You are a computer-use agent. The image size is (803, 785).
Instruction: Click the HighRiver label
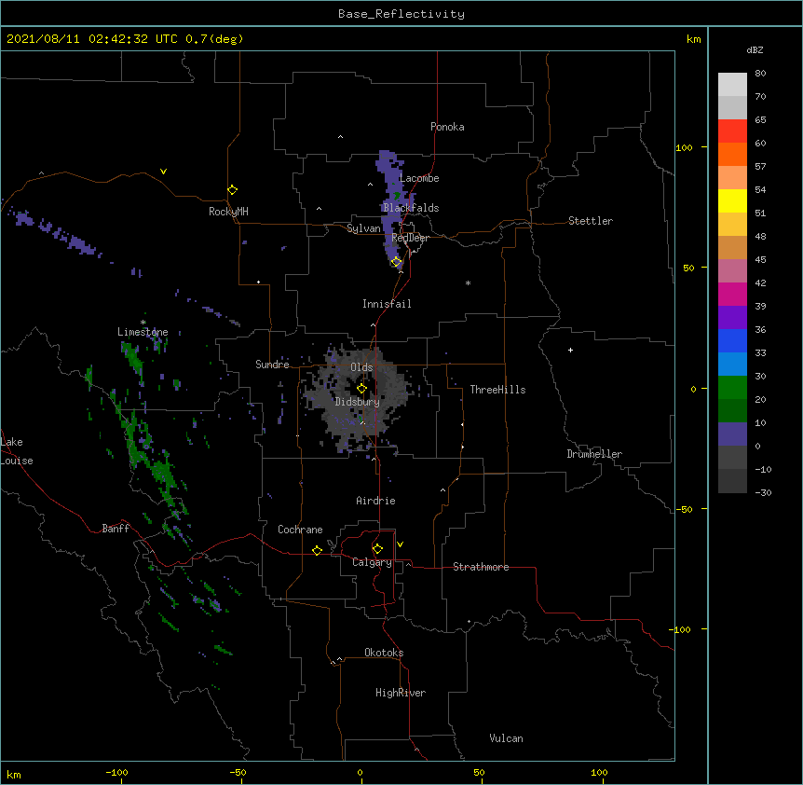[401, 693]
